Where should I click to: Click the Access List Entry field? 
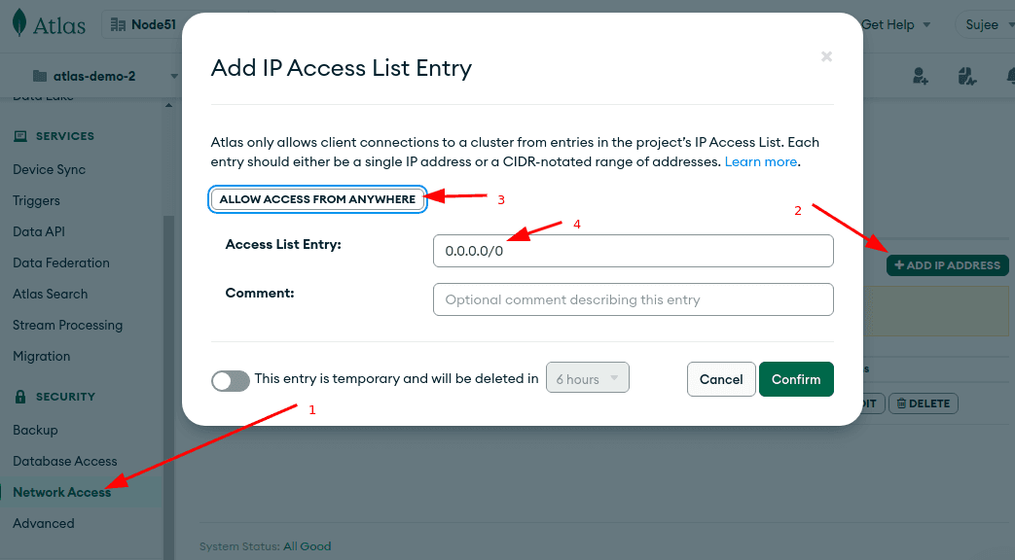[633, 251]
